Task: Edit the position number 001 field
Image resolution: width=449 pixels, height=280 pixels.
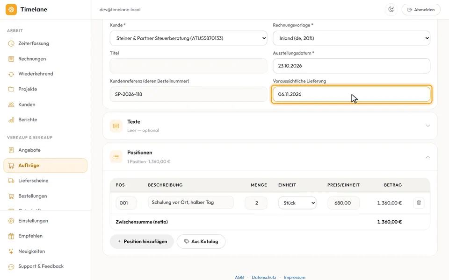Action: pyautogui.click(x=126, y=203)
